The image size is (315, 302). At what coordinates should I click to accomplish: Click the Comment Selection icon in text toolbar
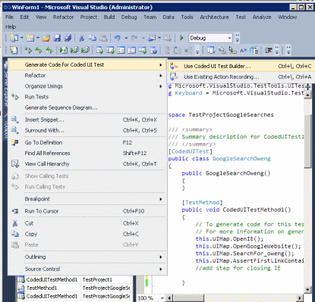tap(268, 50)
